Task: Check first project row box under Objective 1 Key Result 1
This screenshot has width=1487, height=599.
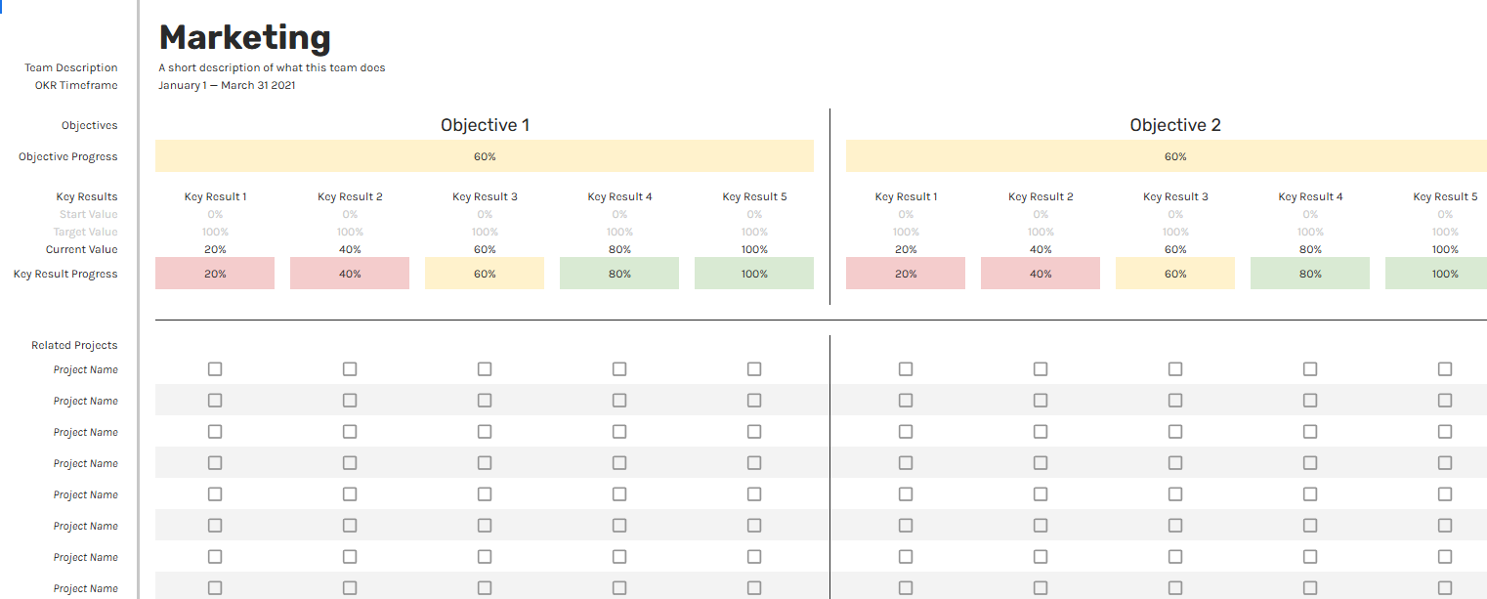Action: point(215,369)
